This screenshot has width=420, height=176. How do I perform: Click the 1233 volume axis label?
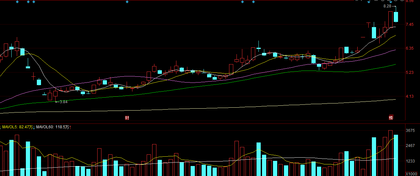410,161
